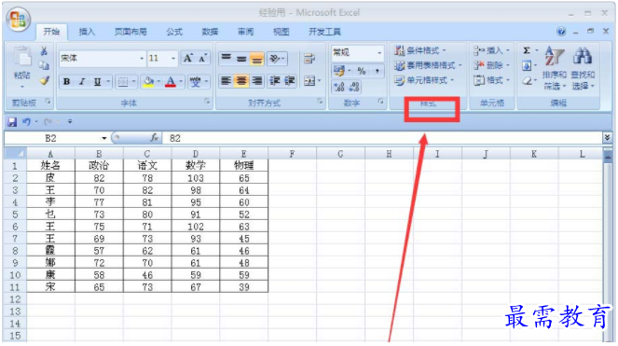Image resolution: width=618 pixels, height=346 pixels.
Task: Align text left
Action: point(226,81)
